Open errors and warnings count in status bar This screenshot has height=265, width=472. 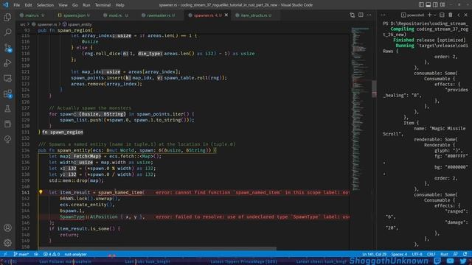[52, 254]
